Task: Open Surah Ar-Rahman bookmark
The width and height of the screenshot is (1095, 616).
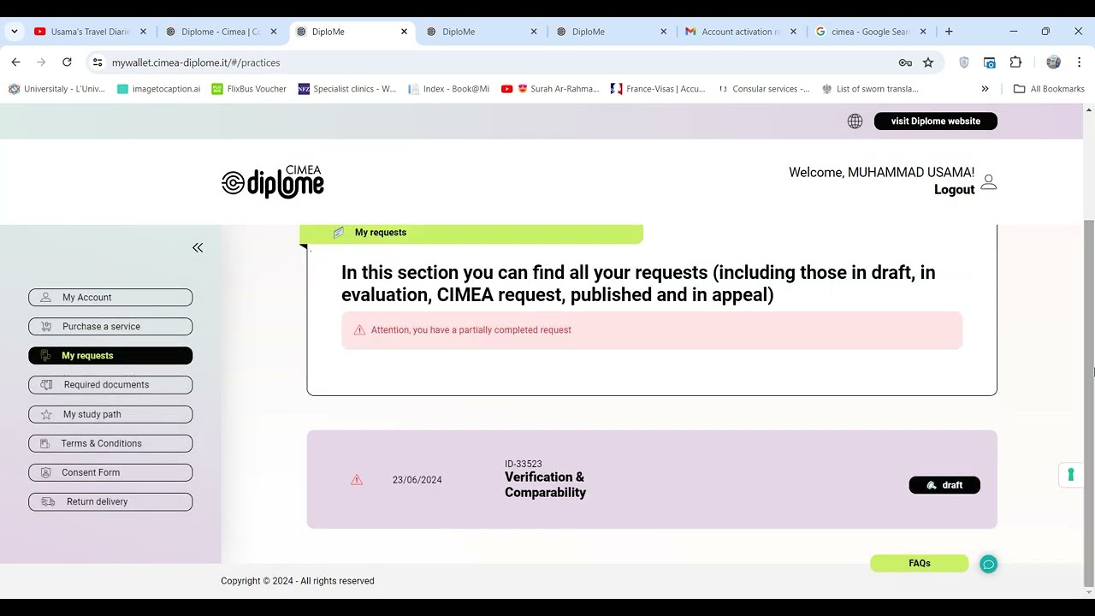Action: point(550,89)
